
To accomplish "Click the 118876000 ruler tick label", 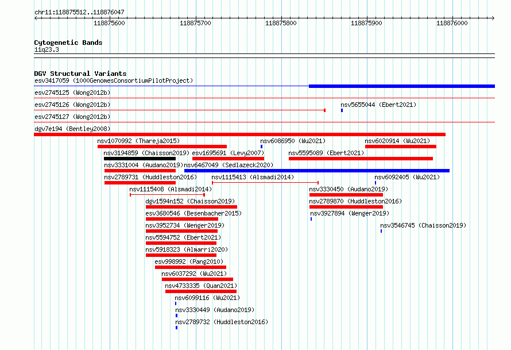I will coord(452,23).
